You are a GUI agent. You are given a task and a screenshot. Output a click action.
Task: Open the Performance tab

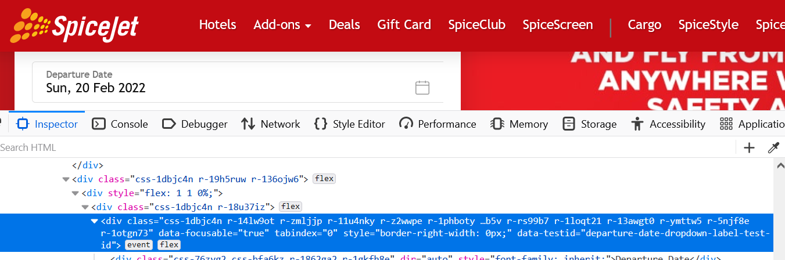(438, 124)
